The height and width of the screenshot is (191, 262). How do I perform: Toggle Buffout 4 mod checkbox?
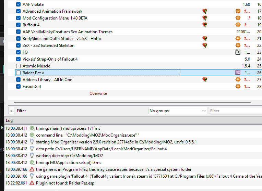tap(19, 25)
